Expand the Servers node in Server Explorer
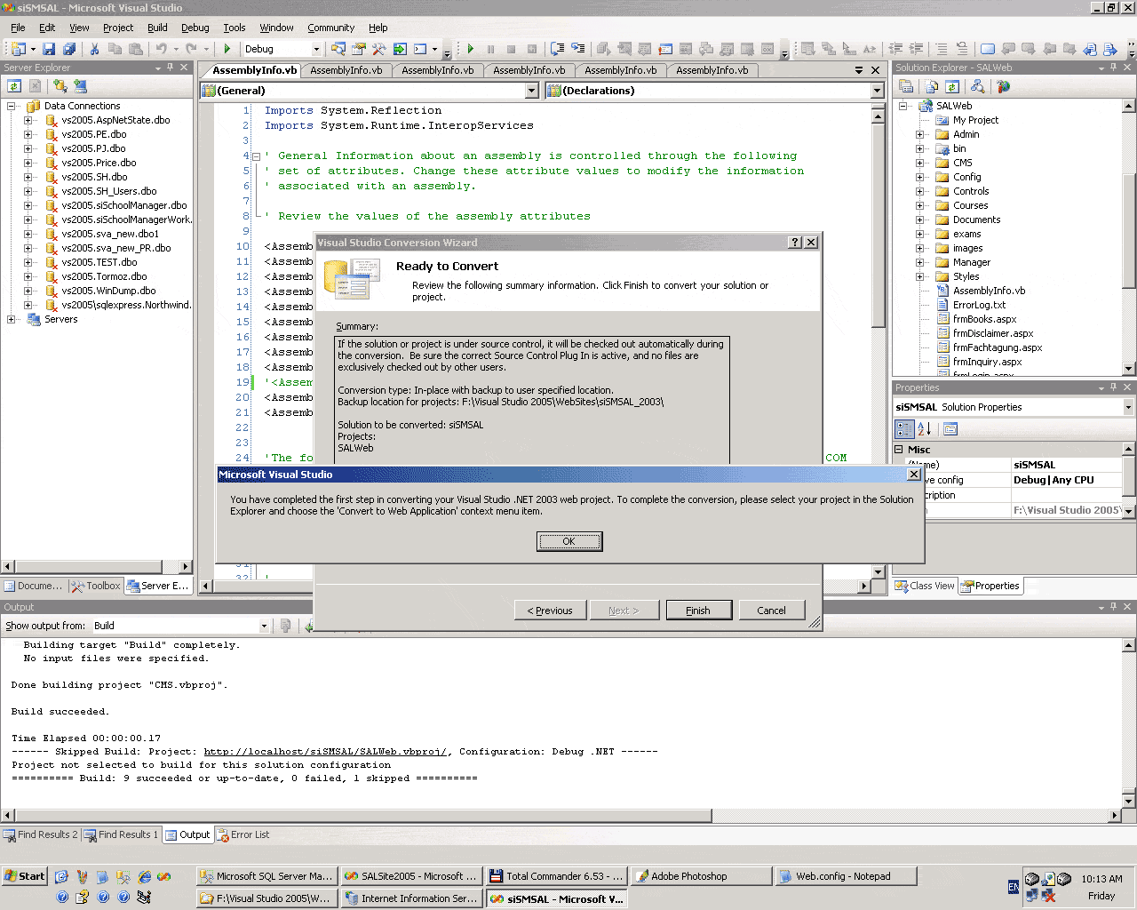The width and height of the screenshot is (1137, 910). [x=11, y=319]
